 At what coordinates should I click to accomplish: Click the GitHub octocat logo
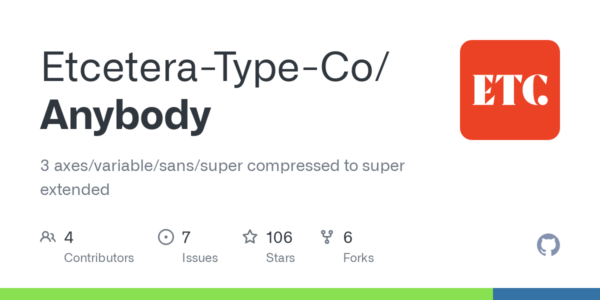548,245
